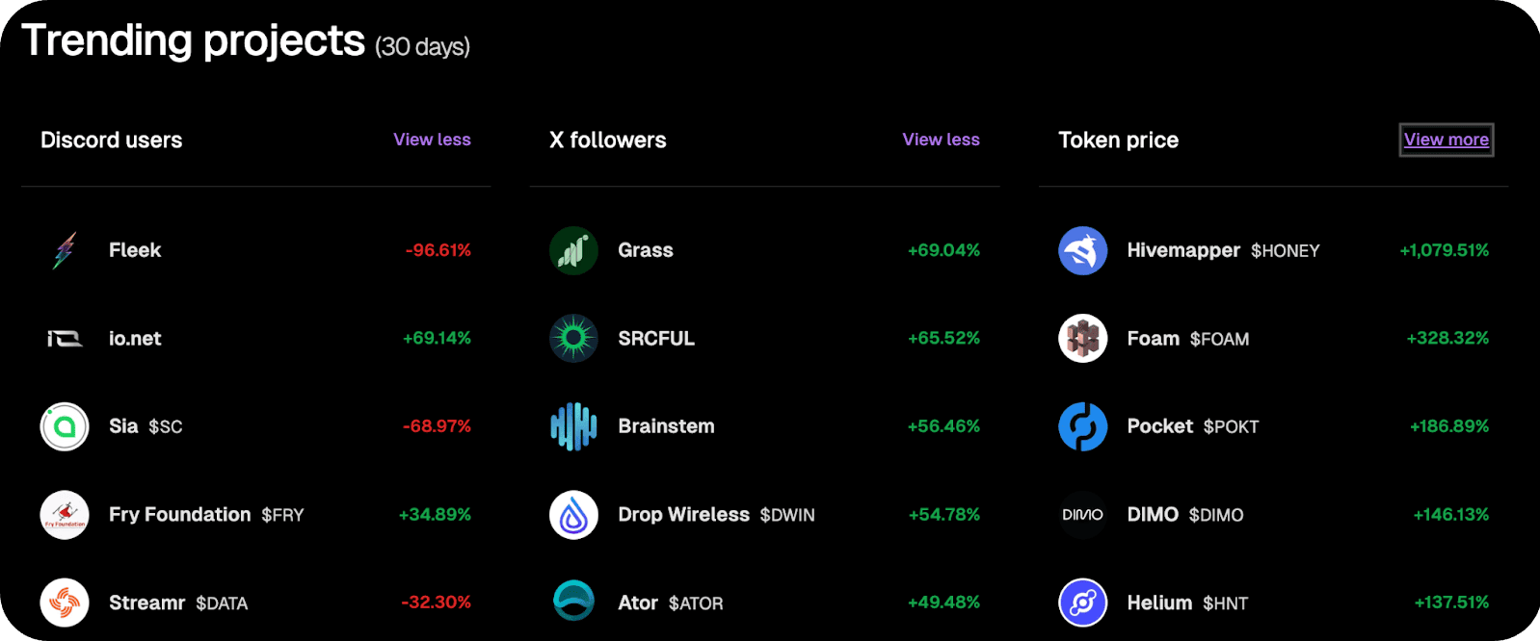Select the Hivemapper bee icon
Image resolution: width=1540 pixels, height=641 pixels.
point(1083,250)
